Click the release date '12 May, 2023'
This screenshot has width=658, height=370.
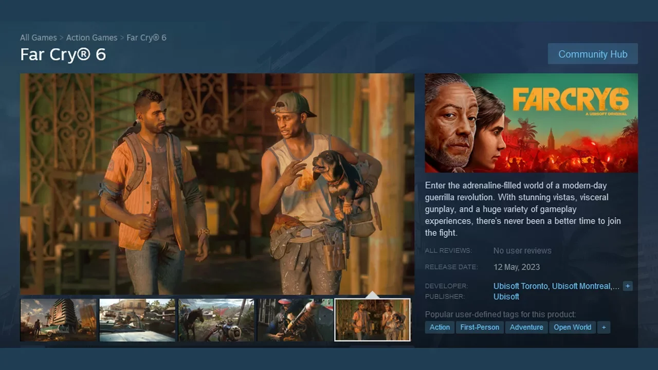(x=517, y=267)
